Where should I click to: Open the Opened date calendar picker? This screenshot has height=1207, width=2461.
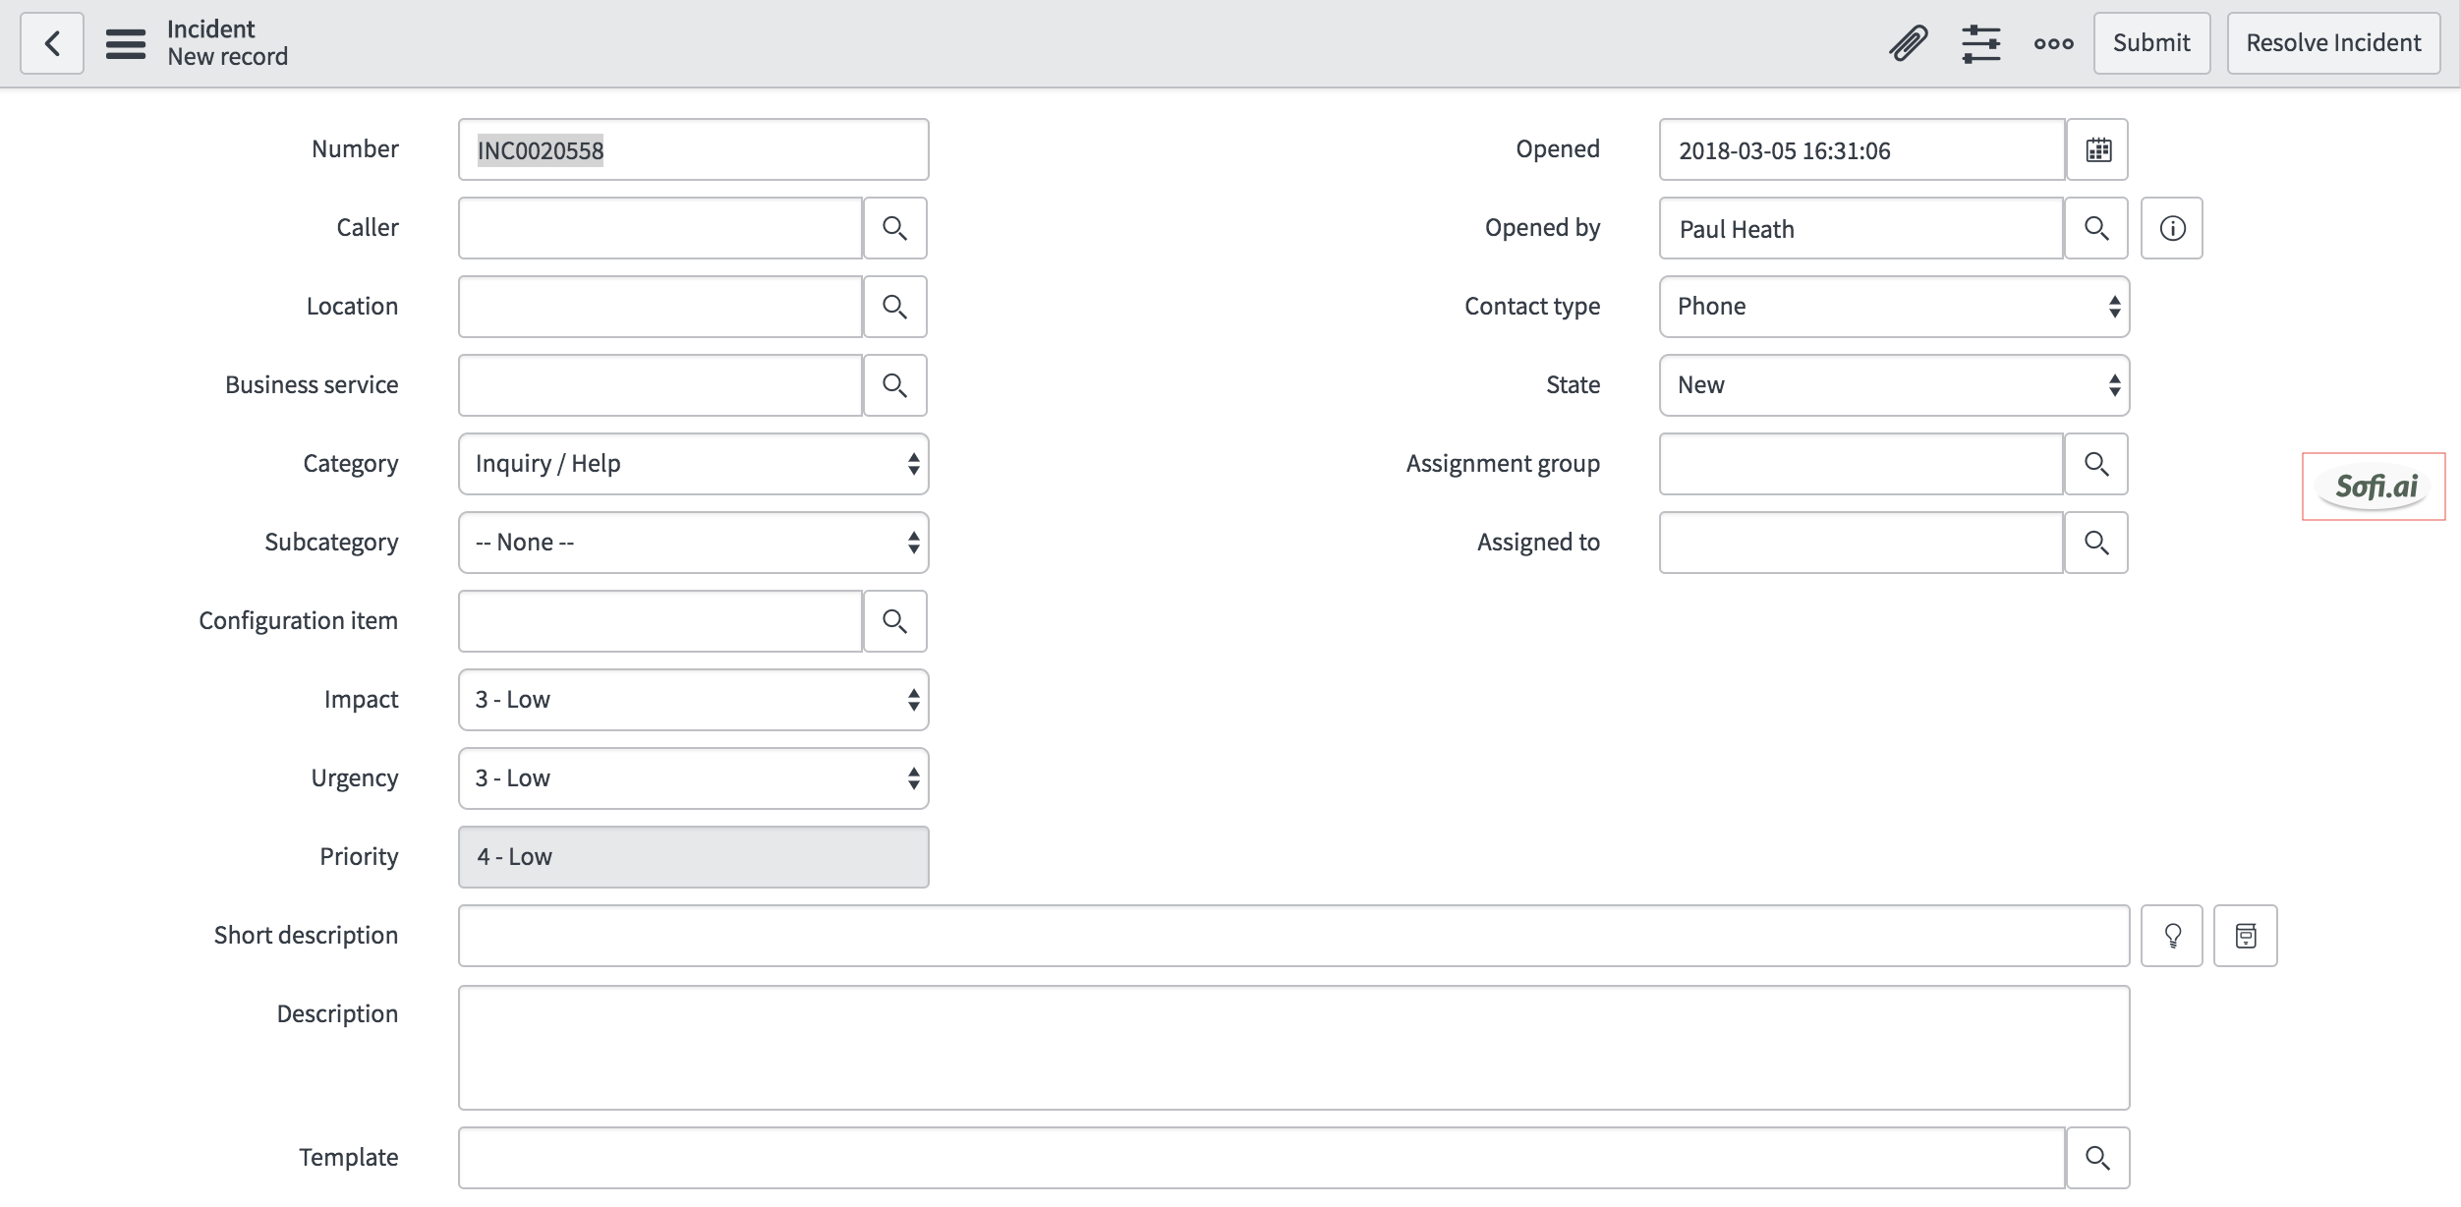point(2097,149)
